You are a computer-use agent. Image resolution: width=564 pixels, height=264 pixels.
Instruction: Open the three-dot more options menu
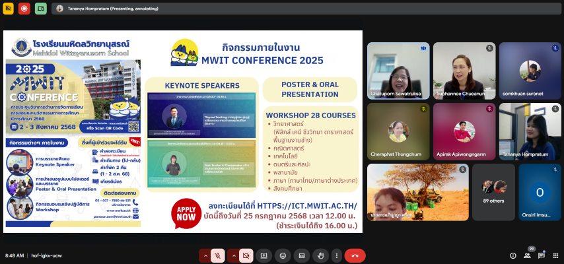pyautogui.click(x=337, y=255)
